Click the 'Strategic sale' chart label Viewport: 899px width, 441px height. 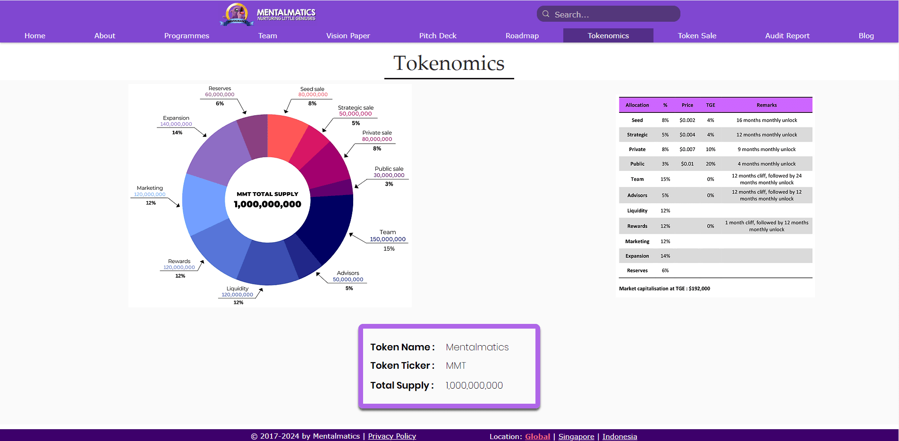click(356, 108)
